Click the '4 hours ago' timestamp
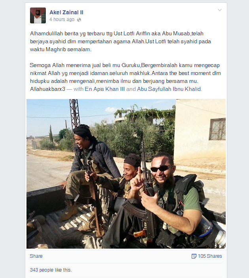Viewport: 249px width, 278px height. coord(62,19)
